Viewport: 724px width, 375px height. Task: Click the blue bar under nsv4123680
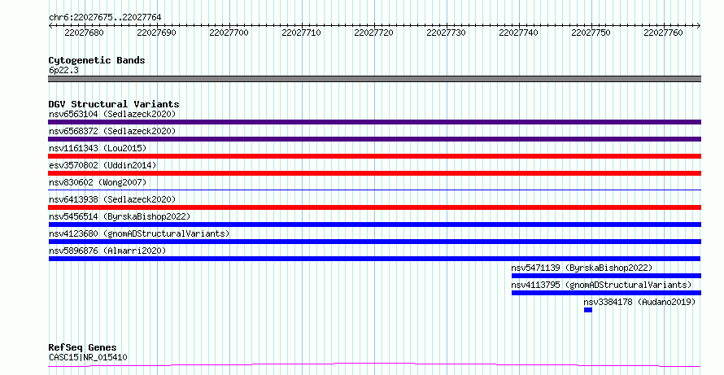374,242
